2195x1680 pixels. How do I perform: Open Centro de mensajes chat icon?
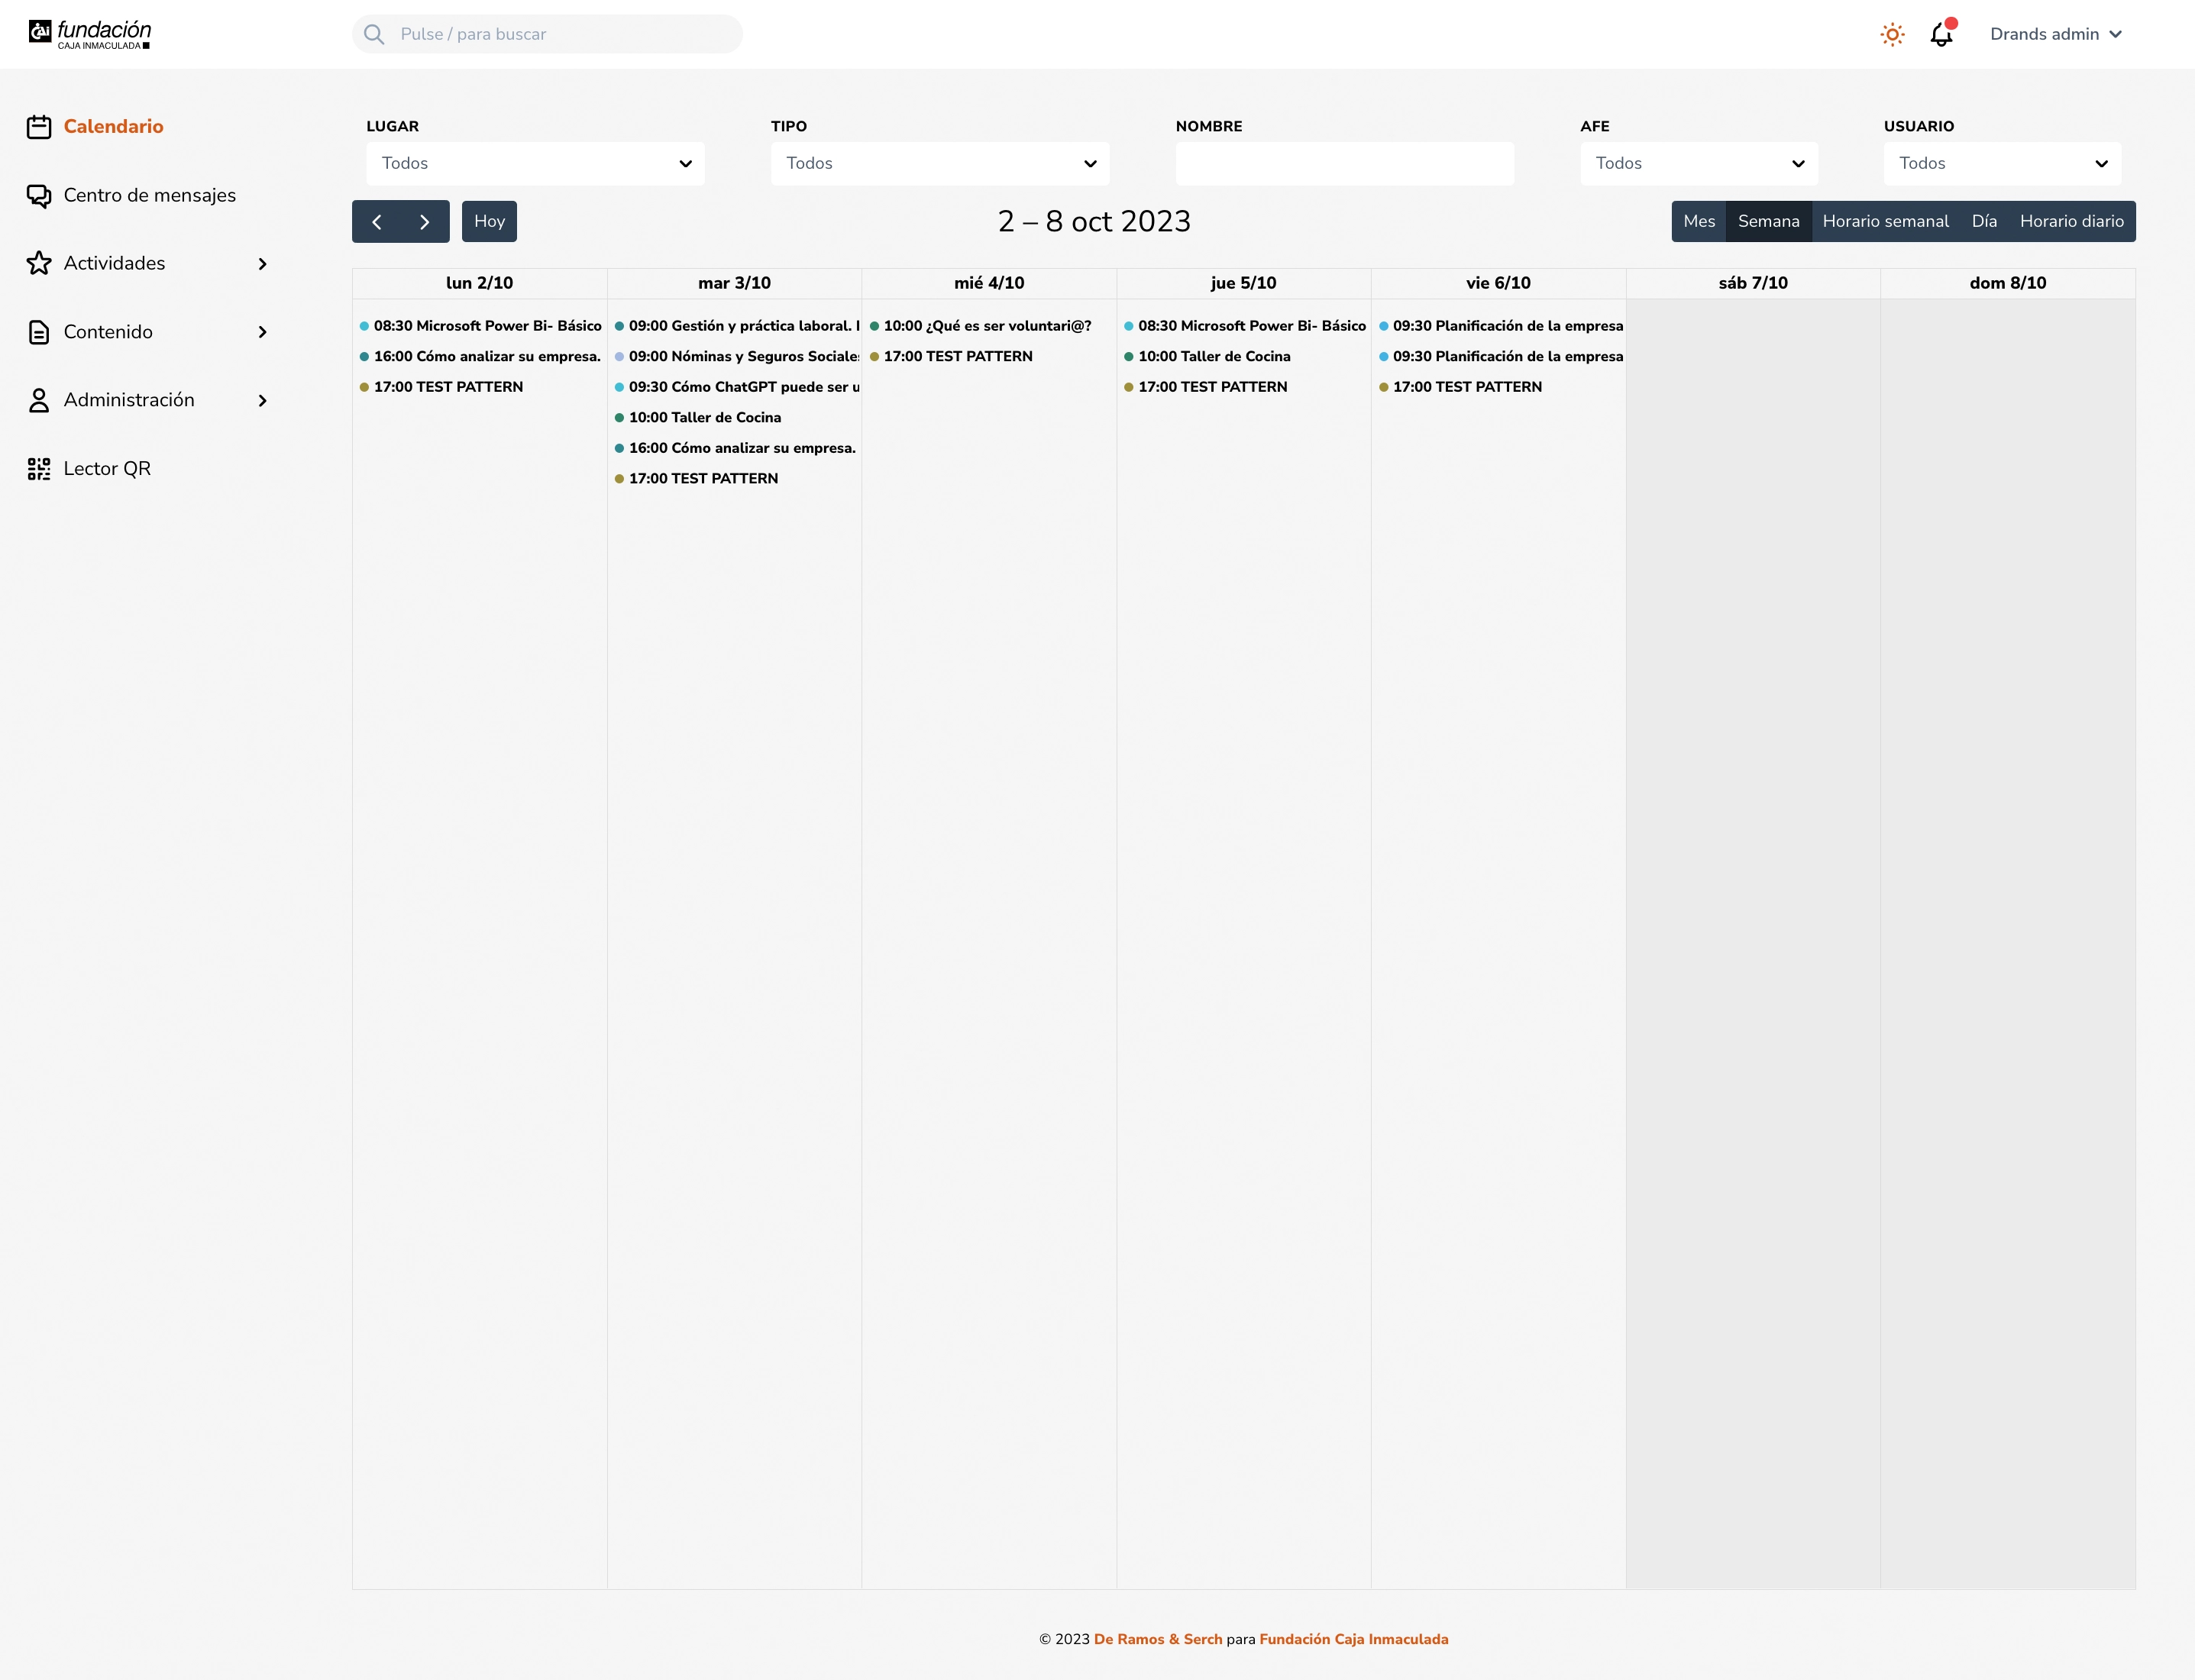click(39, 195)
